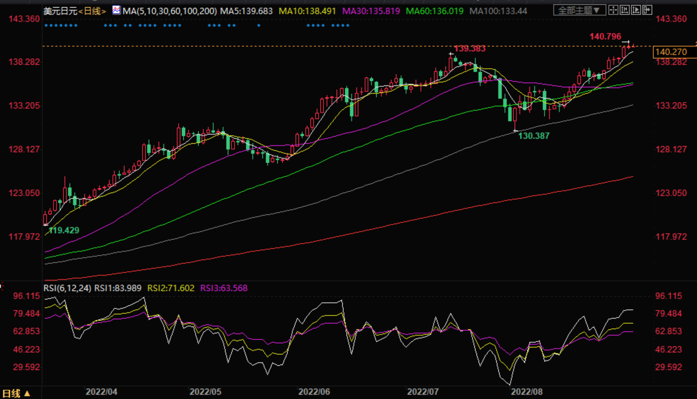Viewport: 697px width, 399px height.
Task: Click the right-axis 117.972 price label
Action: tap(671, 237)
